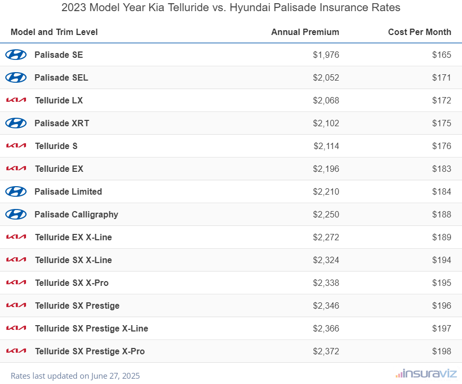The width and height of the screenshot is (462, 384).
Task: Select the Telluride SX X-Pro row label
Action: click(72, 283)
